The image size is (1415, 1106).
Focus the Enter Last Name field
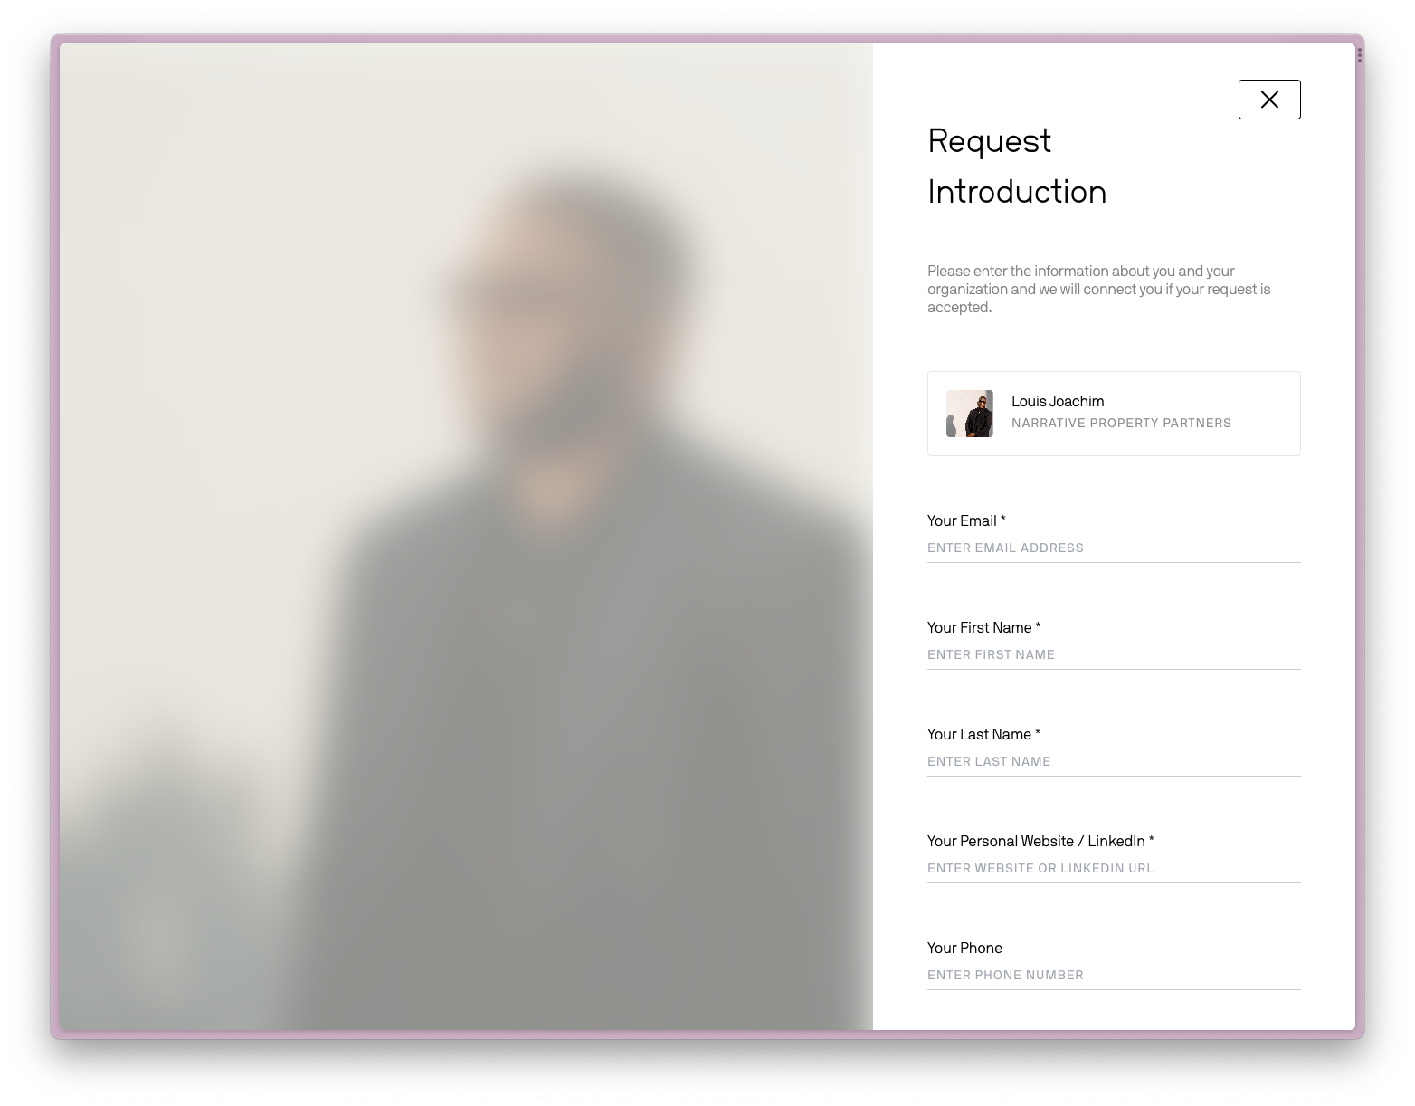1114,762
